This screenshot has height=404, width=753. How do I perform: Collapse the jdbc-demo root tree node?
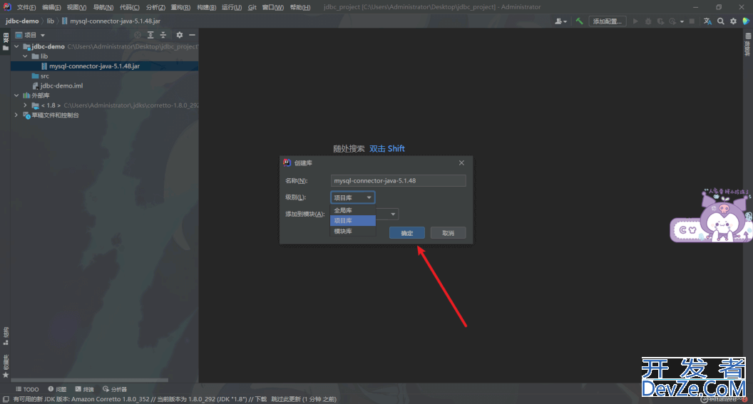click(17, 46)
